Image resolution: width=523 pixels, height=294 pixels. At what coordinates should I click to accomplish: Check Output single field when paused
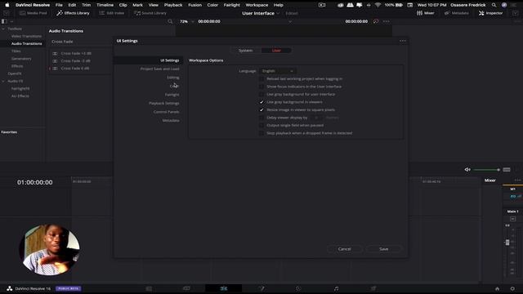(261, 125)
